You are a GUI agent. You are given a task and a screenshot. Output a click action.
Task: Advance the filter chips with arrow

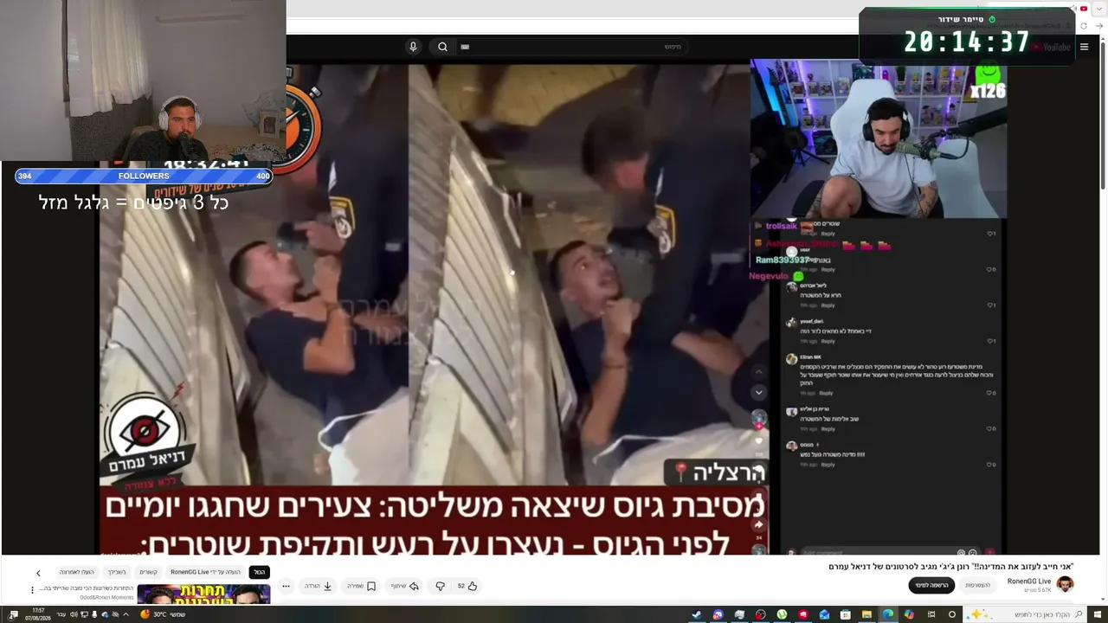(x=38, y=573)
